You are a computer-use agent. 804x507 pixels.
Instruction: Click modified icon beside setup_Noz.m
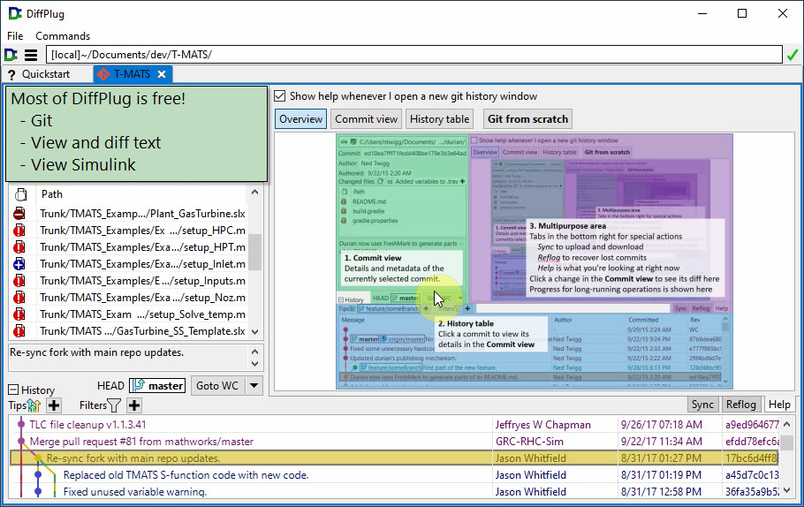[19, 298]
